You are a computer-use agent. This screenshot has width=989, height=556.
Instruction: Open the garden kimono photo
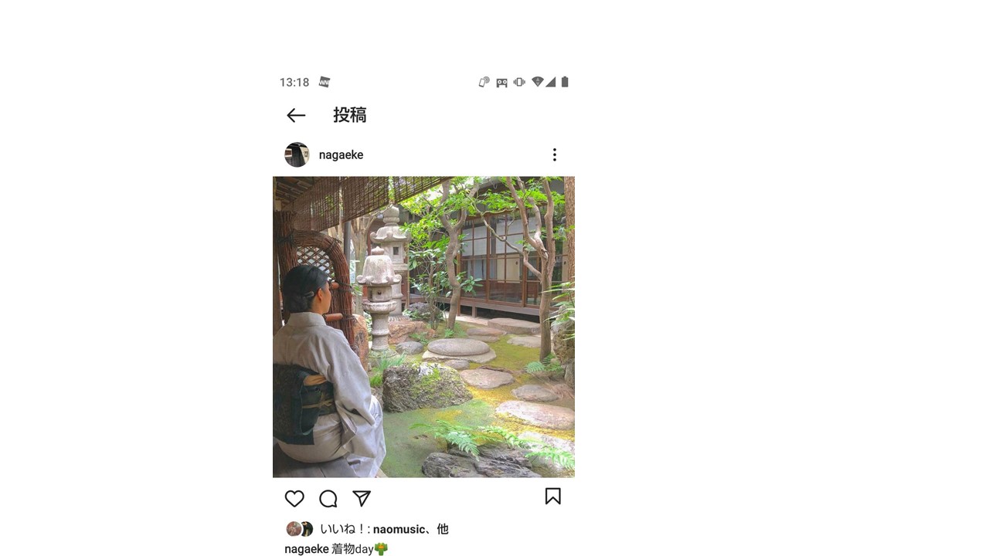coord(423,327)
